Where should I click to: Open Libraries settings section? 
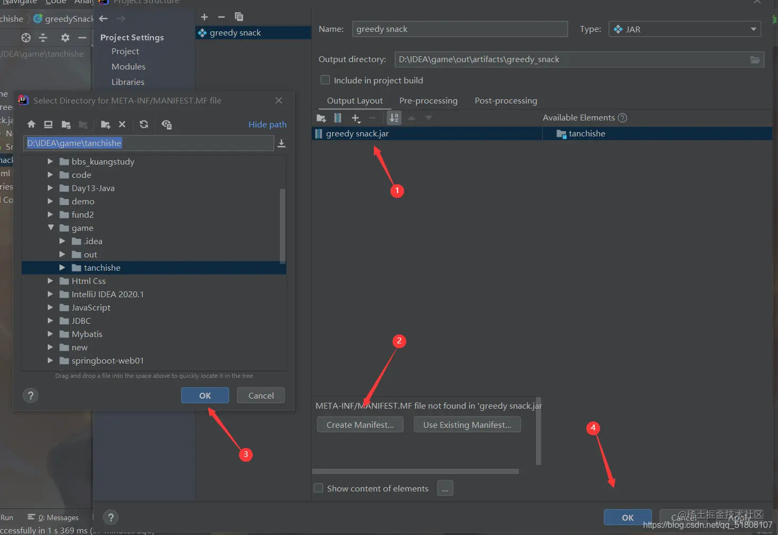[127, 82]
